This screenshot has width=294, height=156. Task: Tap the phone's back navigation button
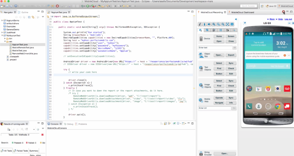[255, 113]
